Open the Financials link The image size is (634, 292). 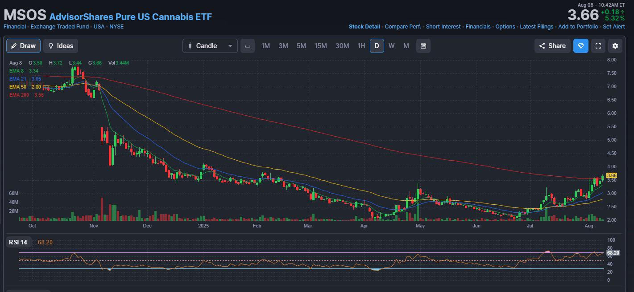(478, 27)
